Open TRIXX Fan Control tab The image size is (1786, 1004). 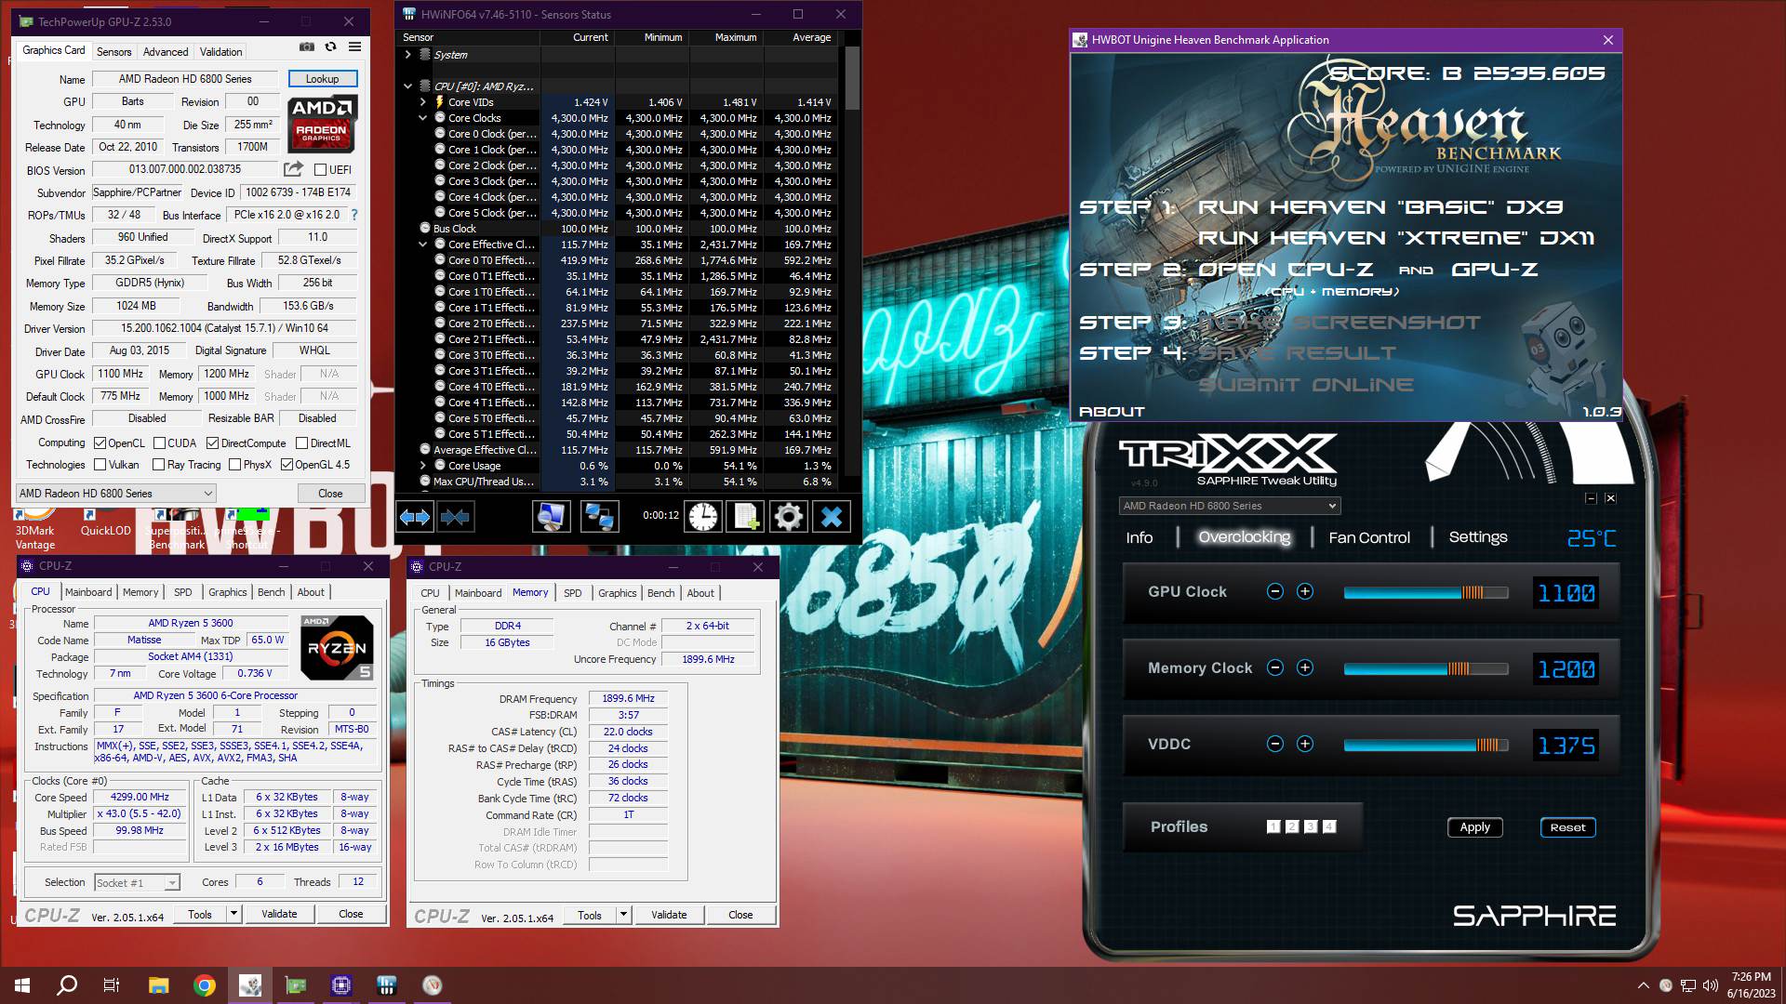[x=1369, y=537]
